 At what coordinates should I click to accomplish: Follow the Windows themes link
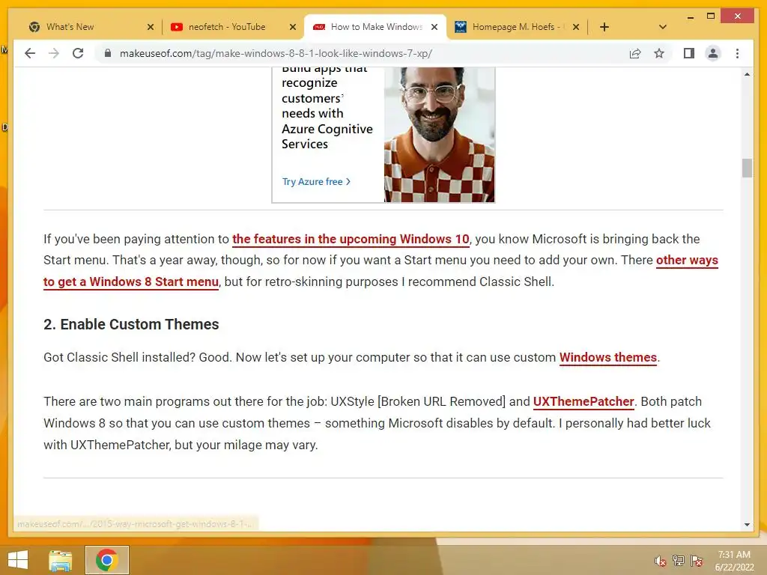click(x=608, y=357)
